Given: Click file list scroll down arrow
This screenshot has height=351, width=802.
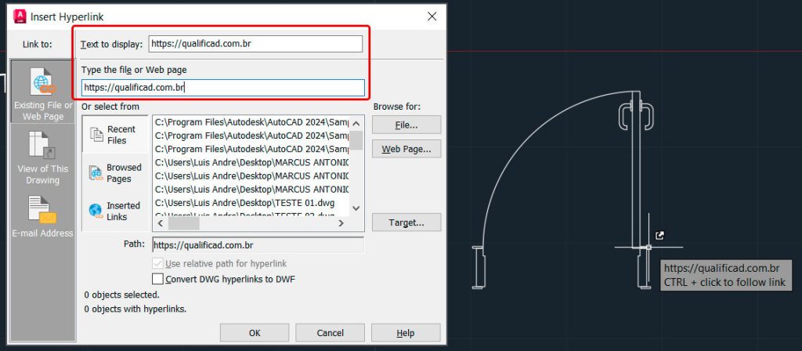Looking at the screenshot, I should coord(356,208).
